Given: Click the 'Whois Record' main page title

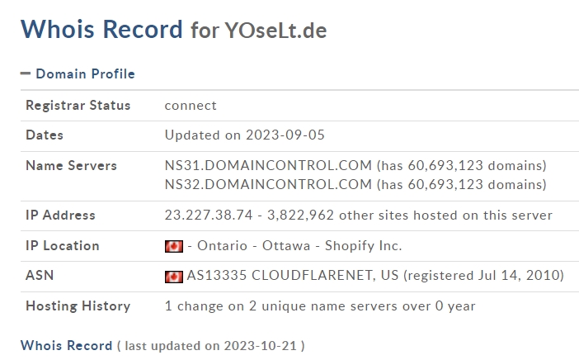Looking at the screenshot, I should (101, 29).
